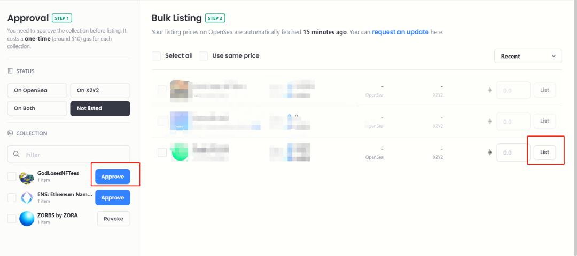577x256 pixels.
Task: Open the request an update link
Action: (400, 32)
